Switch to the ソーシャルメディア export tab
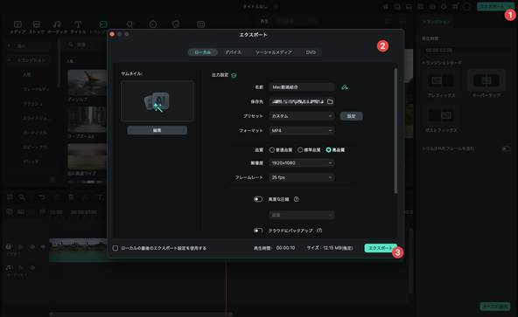Screen dimensions: 518x317 (x=274, y=52)
